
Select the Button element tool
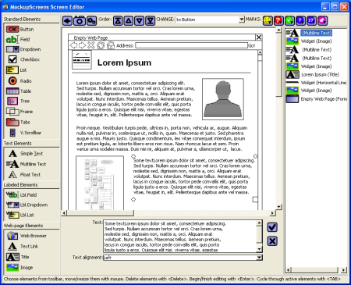tap(20, 29)
